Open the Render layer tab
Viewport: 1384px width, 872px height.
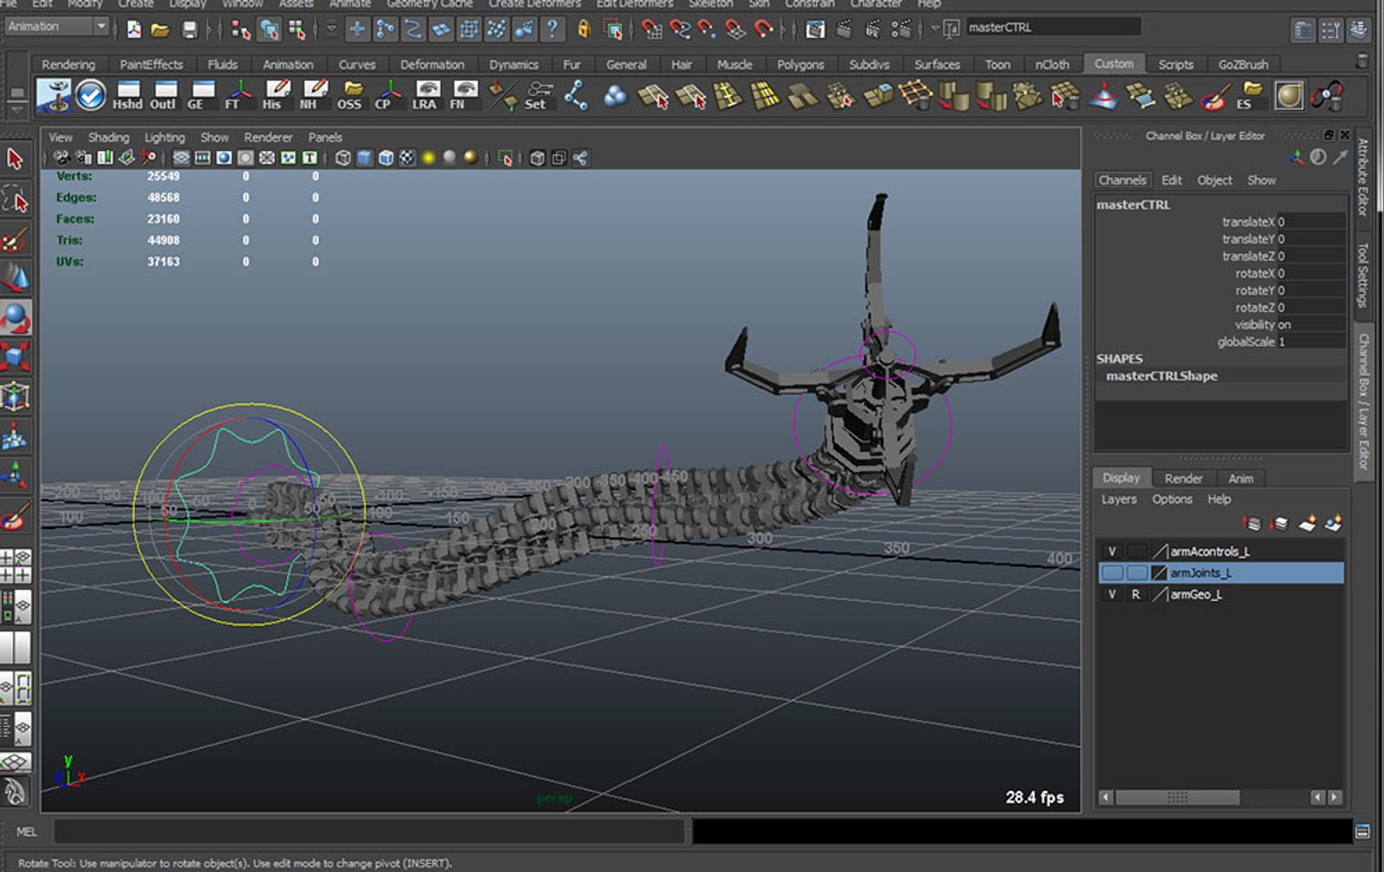(1183, 478)
